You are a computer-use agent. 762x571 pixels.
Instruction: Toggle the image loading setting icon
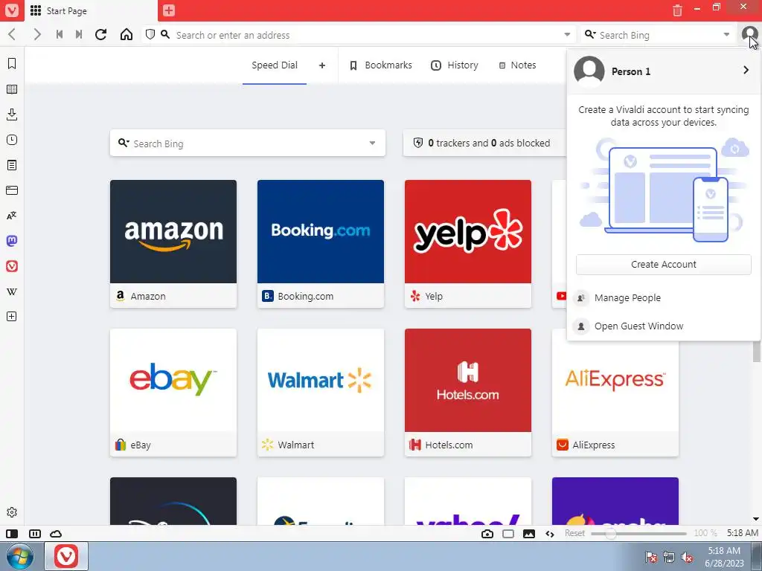(x=529, y=534)
